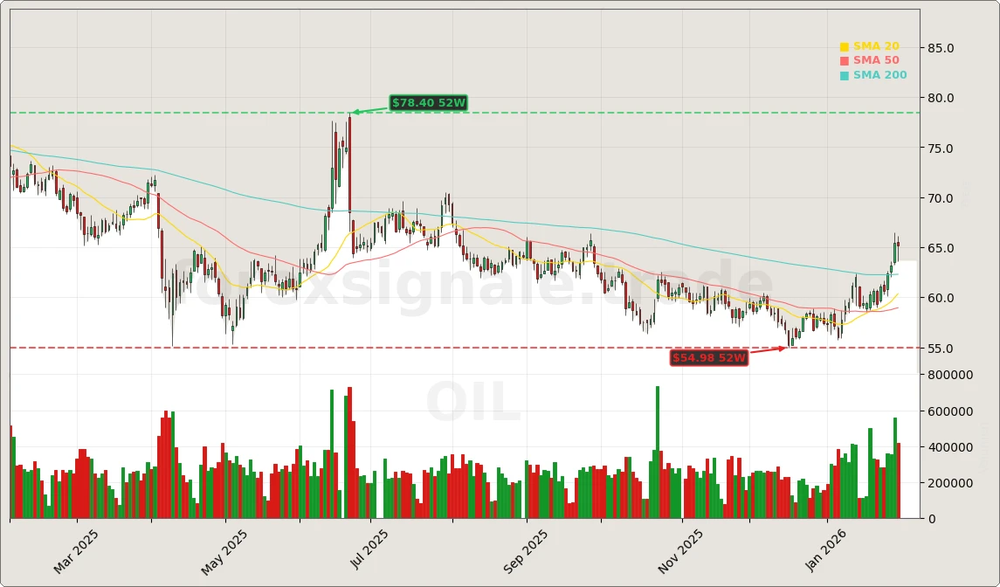Click the $78.40 52W price tag
1000x587 pixels.
(426, 103)
